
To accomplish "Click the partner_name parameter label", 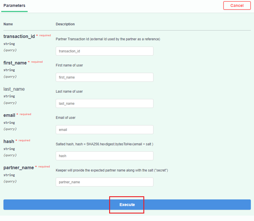I will click(19, 167).
